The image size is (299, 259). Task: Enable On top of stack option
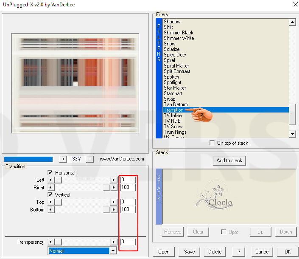[212, 143]
